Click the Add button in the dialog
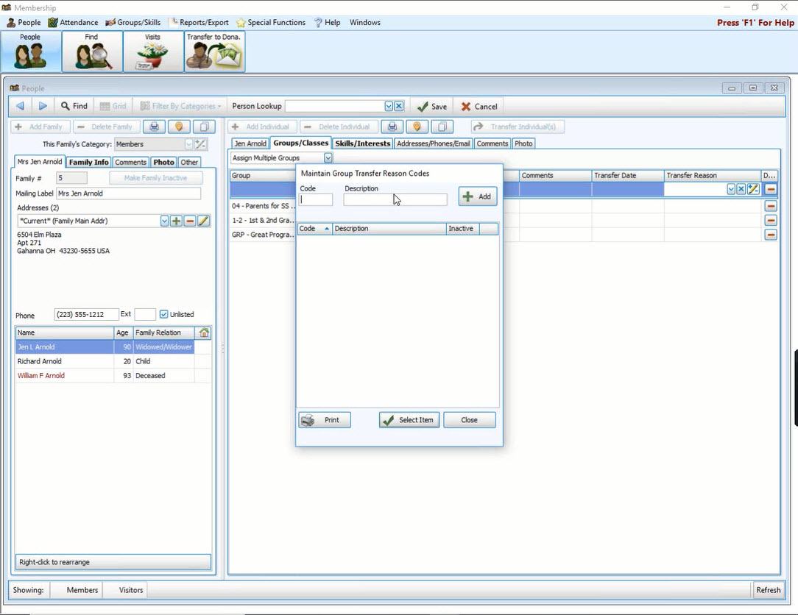The image size is (798, 615). tap(478, 196)
